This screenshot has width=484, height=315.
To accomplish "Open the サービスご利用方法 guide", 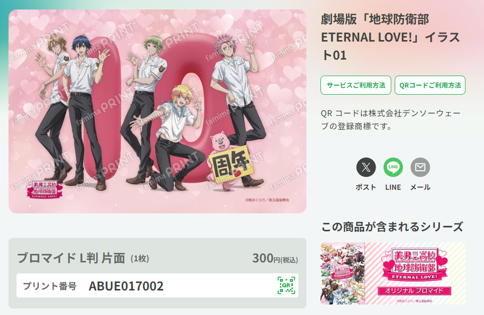I will pos(356,85).
